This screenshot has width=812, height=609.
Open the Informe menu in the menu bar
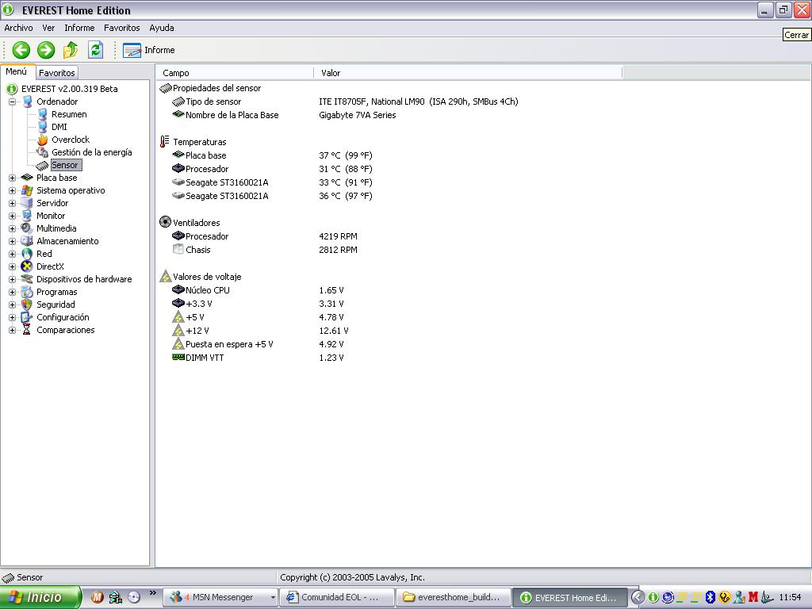pos(79,28)
